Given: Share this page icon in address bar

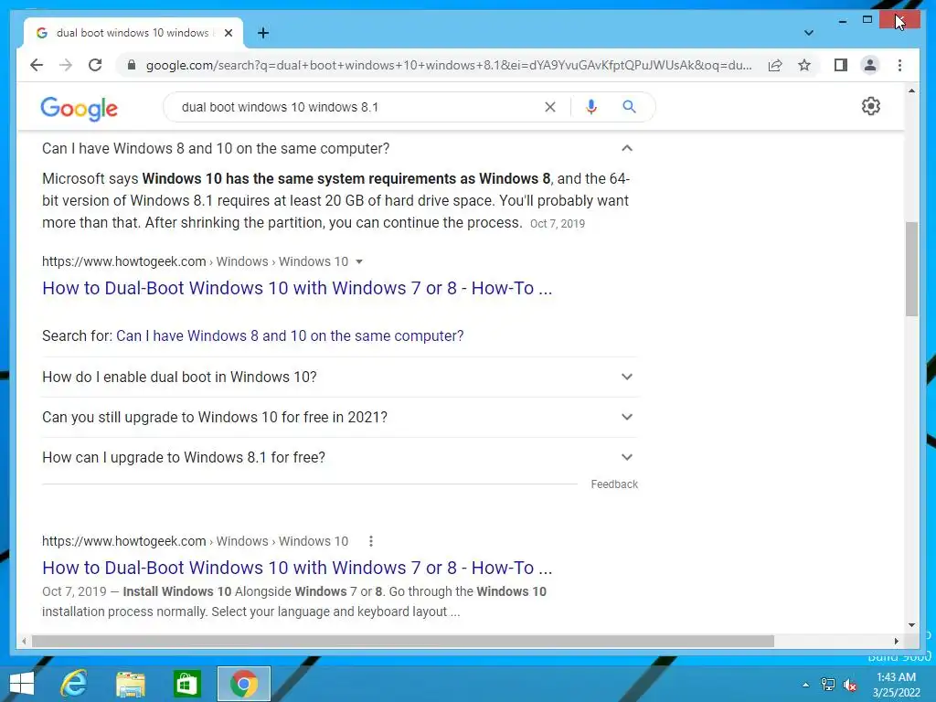Looking at the screenshot, I should 775,65.
